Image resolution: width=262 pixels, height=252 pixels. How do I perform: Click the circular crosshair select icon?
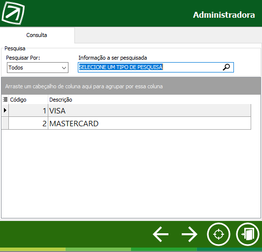pos(219,234)
